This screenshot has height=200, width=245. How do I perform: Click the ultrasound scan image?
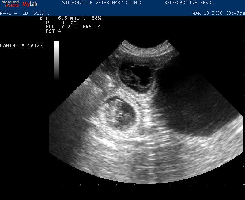[x=146, y=111]
